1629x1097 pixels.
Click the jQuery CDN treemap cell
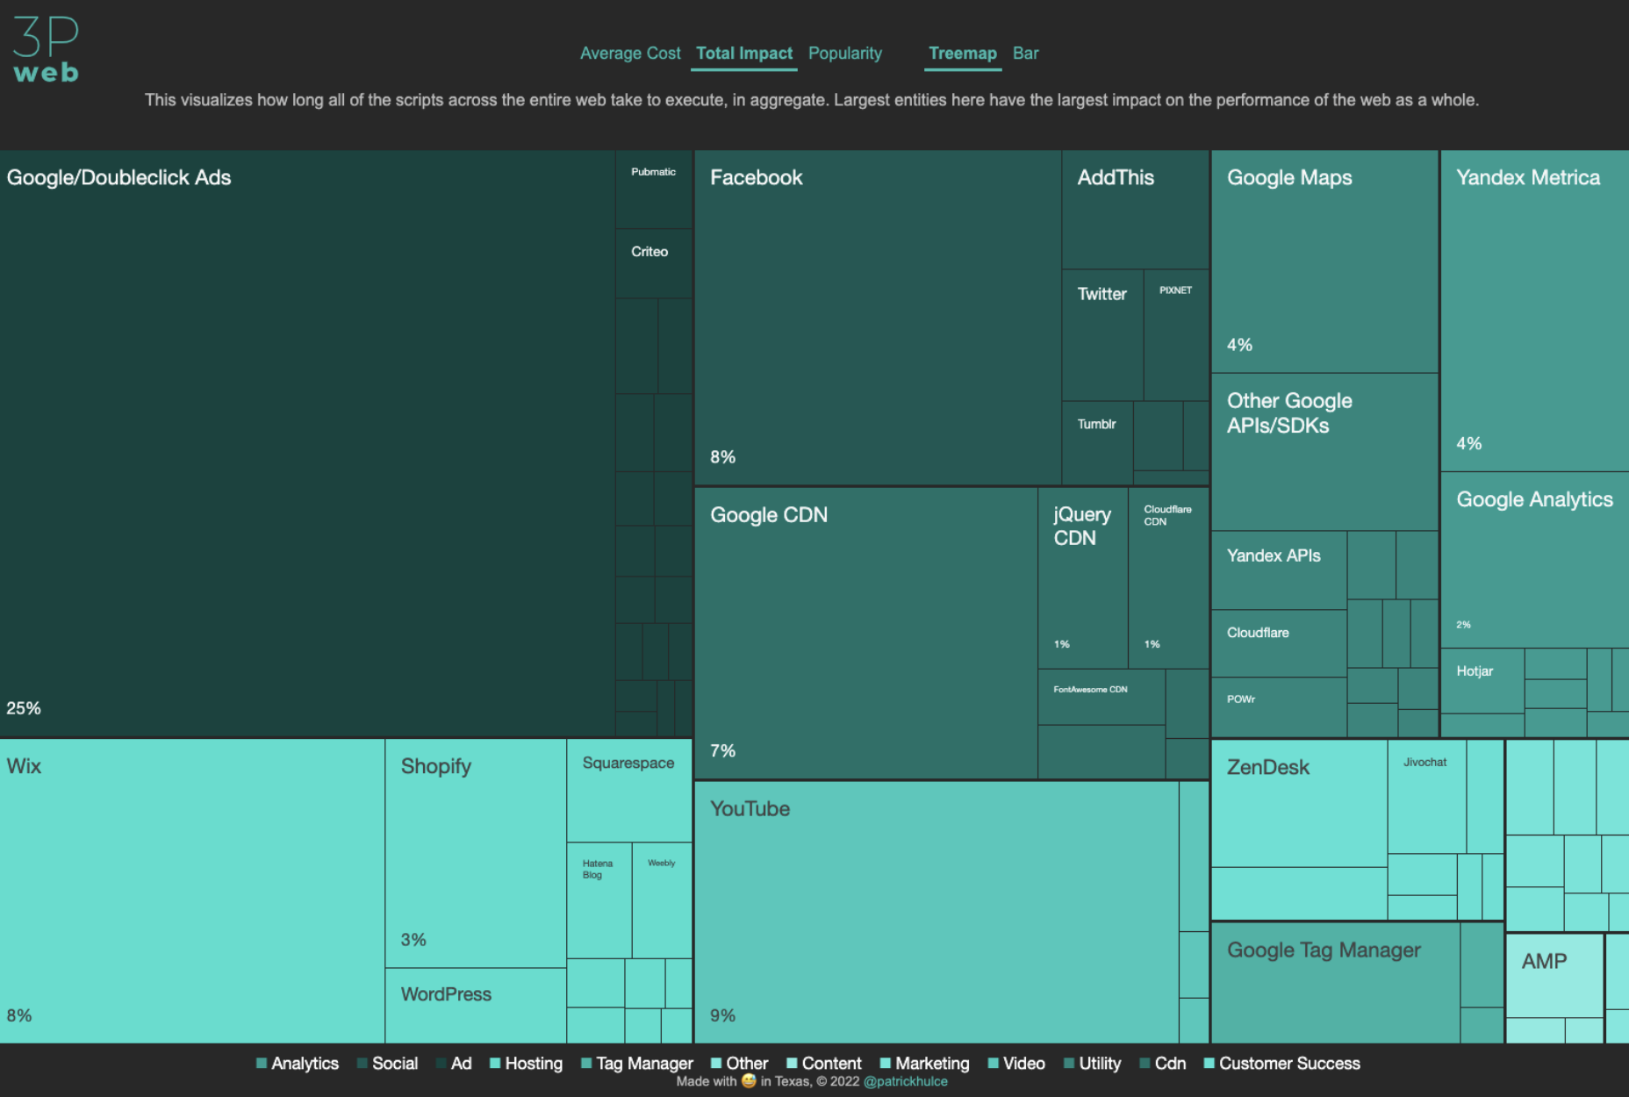[x=1082, y=578]
